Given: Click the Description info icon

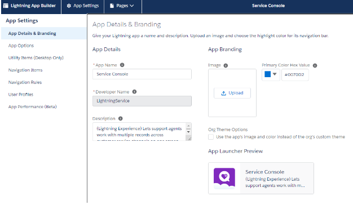Looking at the screenshot, I should tap(121, 118).
